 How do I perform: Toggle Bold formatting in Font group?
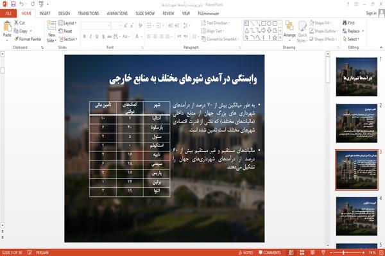click(x=85, y=37)
